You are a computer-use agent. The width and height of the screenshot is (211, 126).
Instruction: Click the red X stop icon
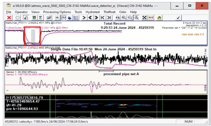[9, 17]
